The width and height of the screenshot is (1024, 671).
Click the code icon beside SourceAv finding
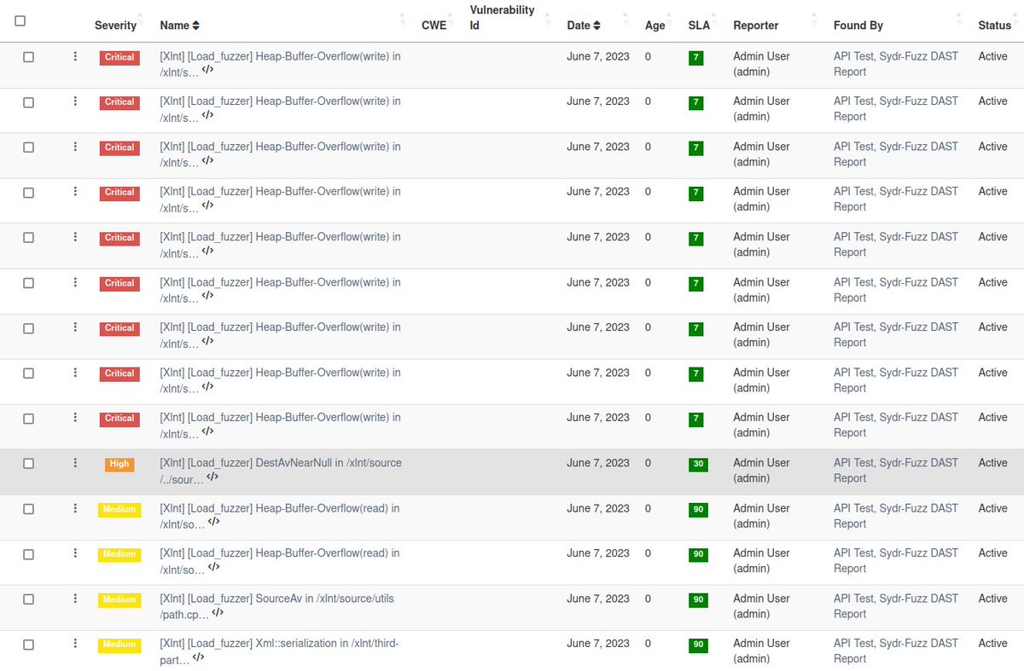[218, 612]
